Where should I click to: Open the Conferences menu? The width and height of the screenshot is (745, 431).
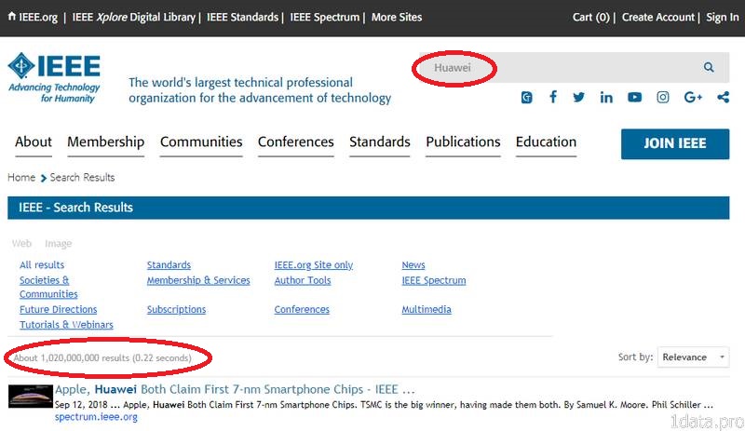[x=295, y=141]
